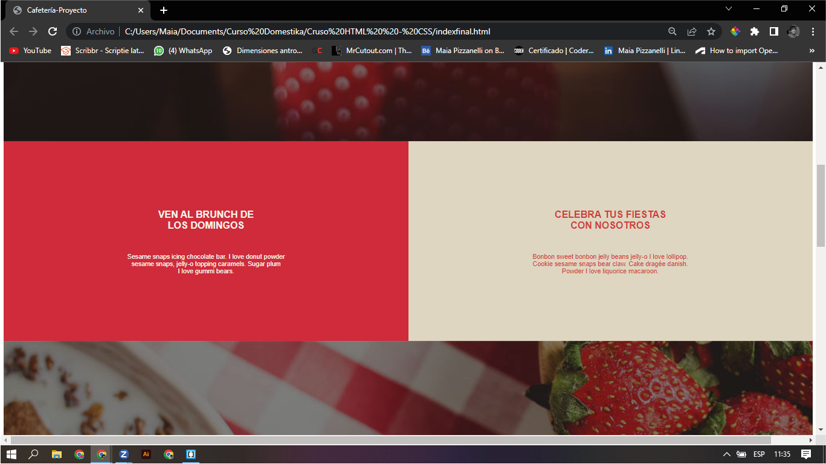This screenshot has width=826, height=464.
Task: Open the 11:35 clock
Action: pyautogui.click(x=782, y=454)
